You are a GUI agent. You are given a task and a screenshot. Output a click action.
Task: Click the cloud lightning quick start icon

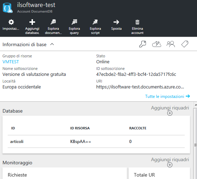tap(157, 44)
